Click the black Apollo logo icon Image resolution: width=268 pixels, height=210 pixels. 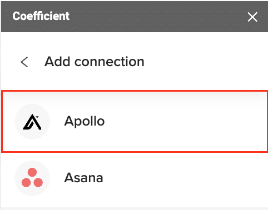(x=32, y=122)
